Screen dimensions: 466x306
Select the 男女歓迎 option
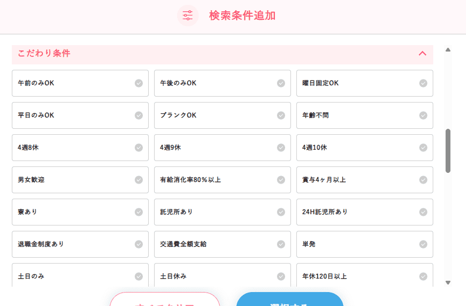(80, 180)
